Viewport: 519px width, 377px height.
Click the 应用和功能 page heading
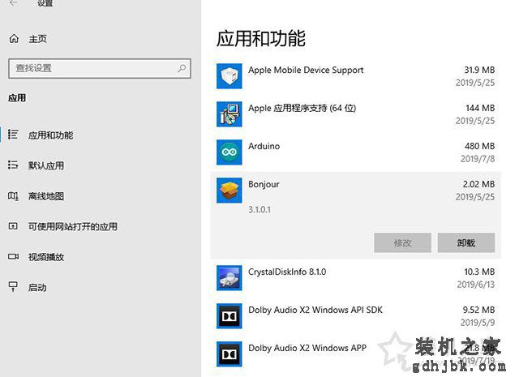(x=261, y=38)
